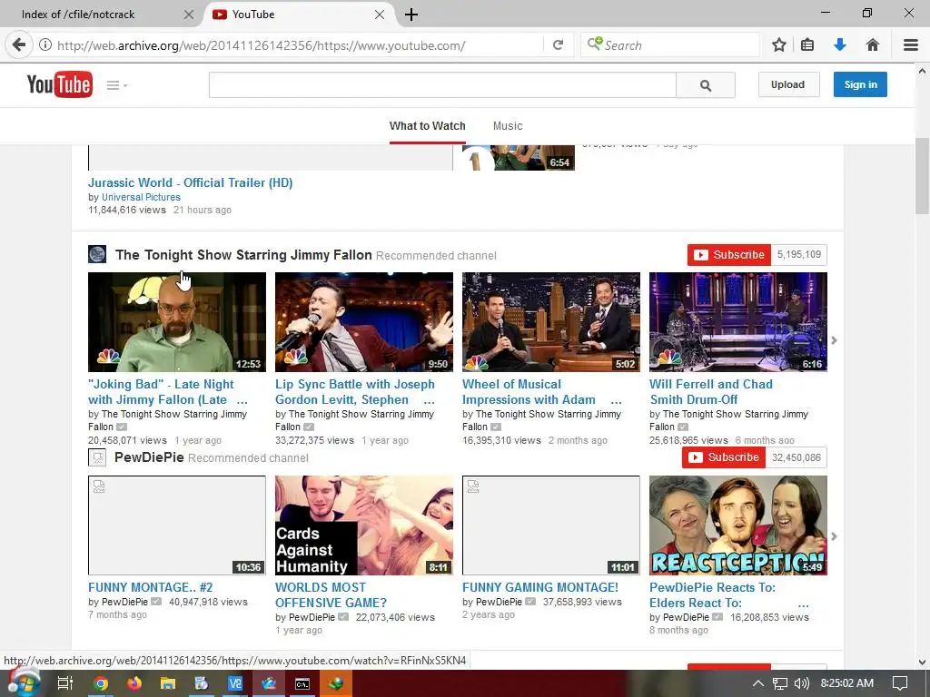Viewport: 930px width, 697px height.
Task: Open Command Prompt on the taskbar
Action: pyautogui.click(x=302, y=683)
